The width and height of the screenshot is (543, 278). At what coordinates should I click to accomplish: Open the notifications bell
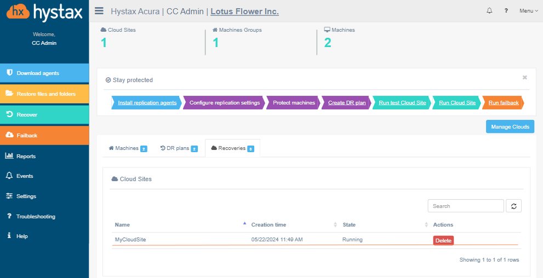(489, 11)
